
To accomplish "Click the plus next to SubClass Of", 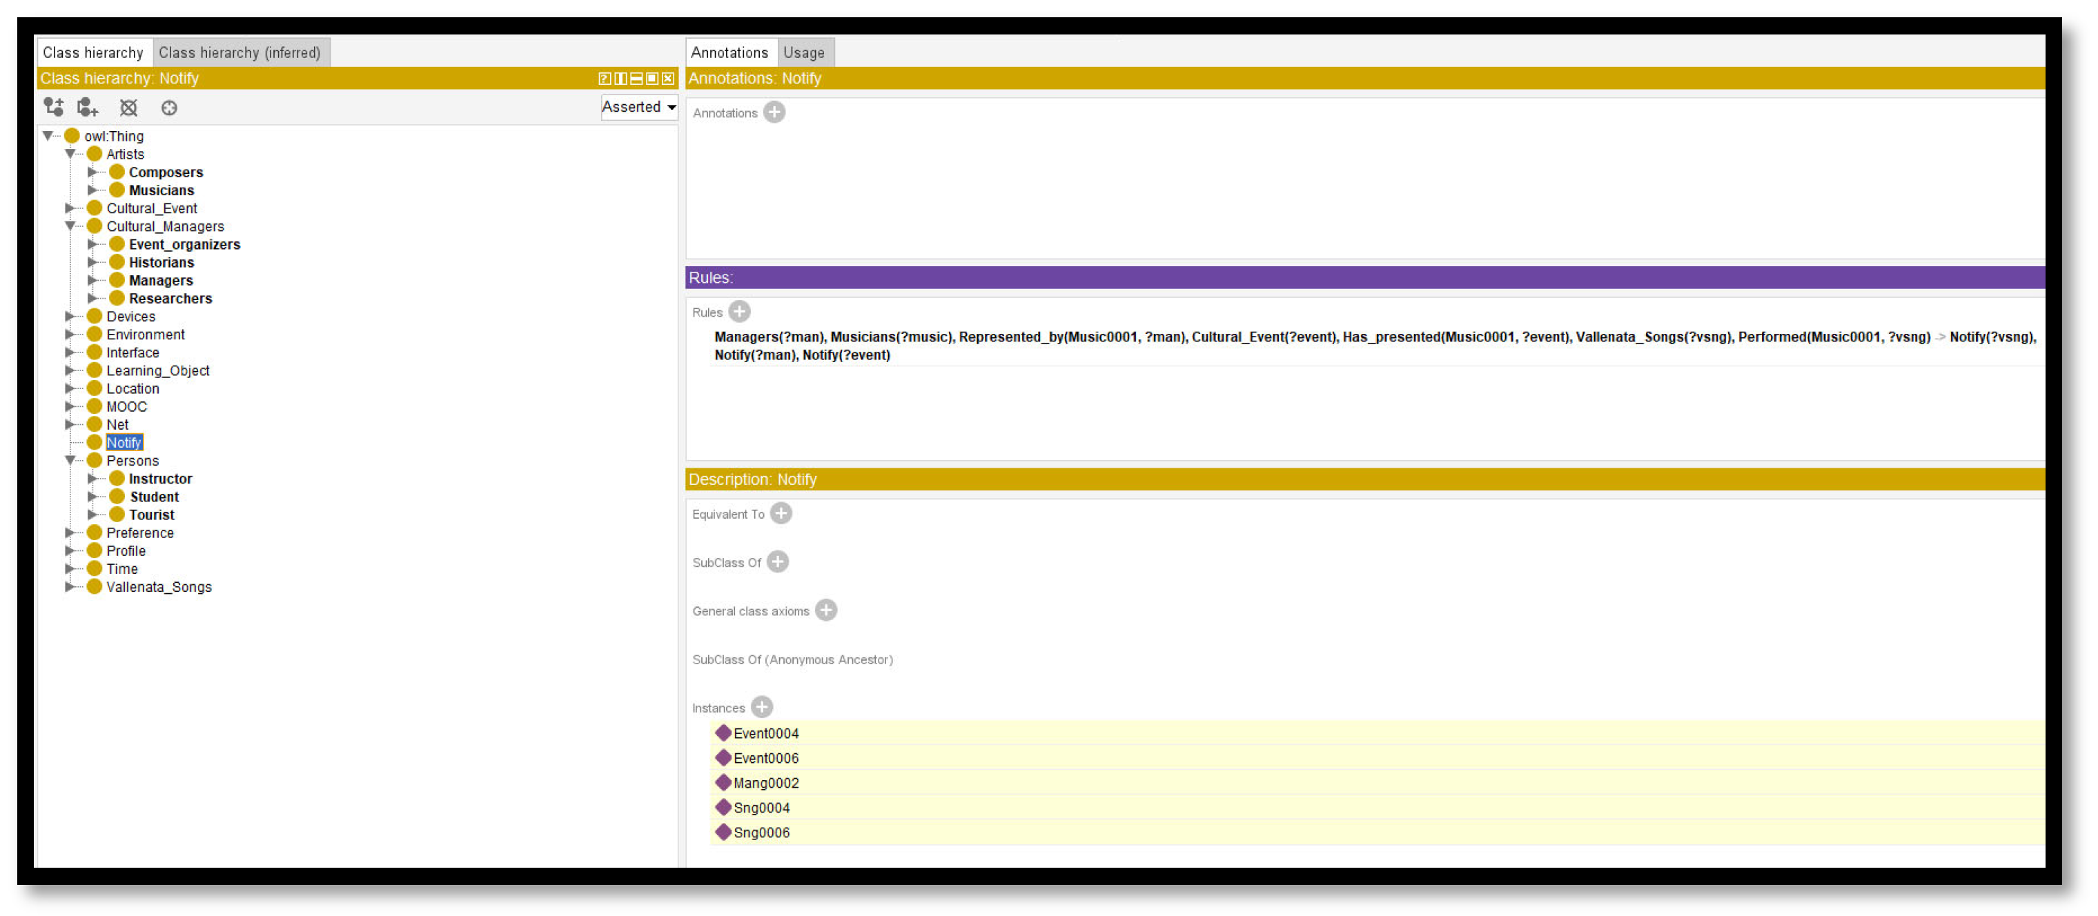I will click(777, 562).
